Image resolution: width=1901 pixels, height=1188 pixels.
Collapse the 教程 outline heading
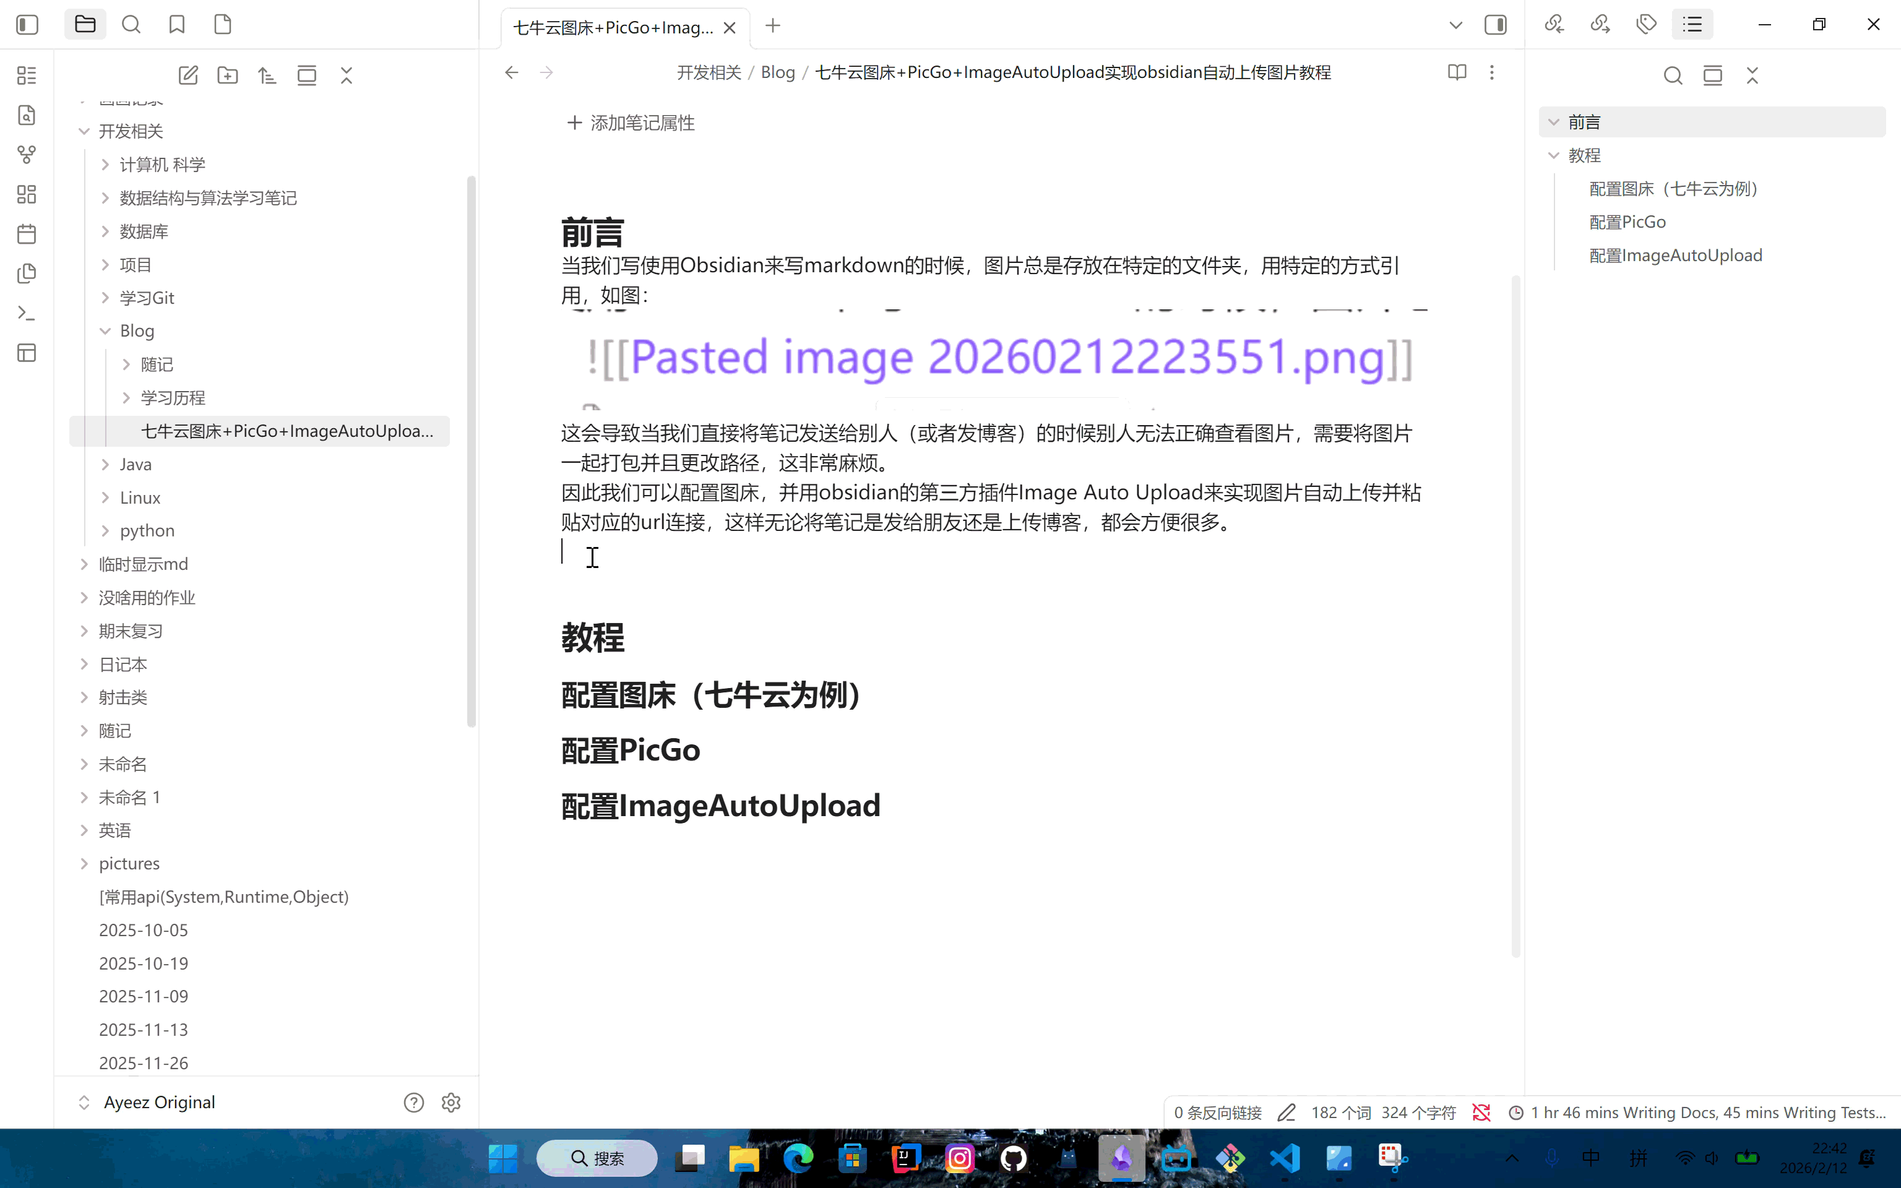click(1553, 155)
